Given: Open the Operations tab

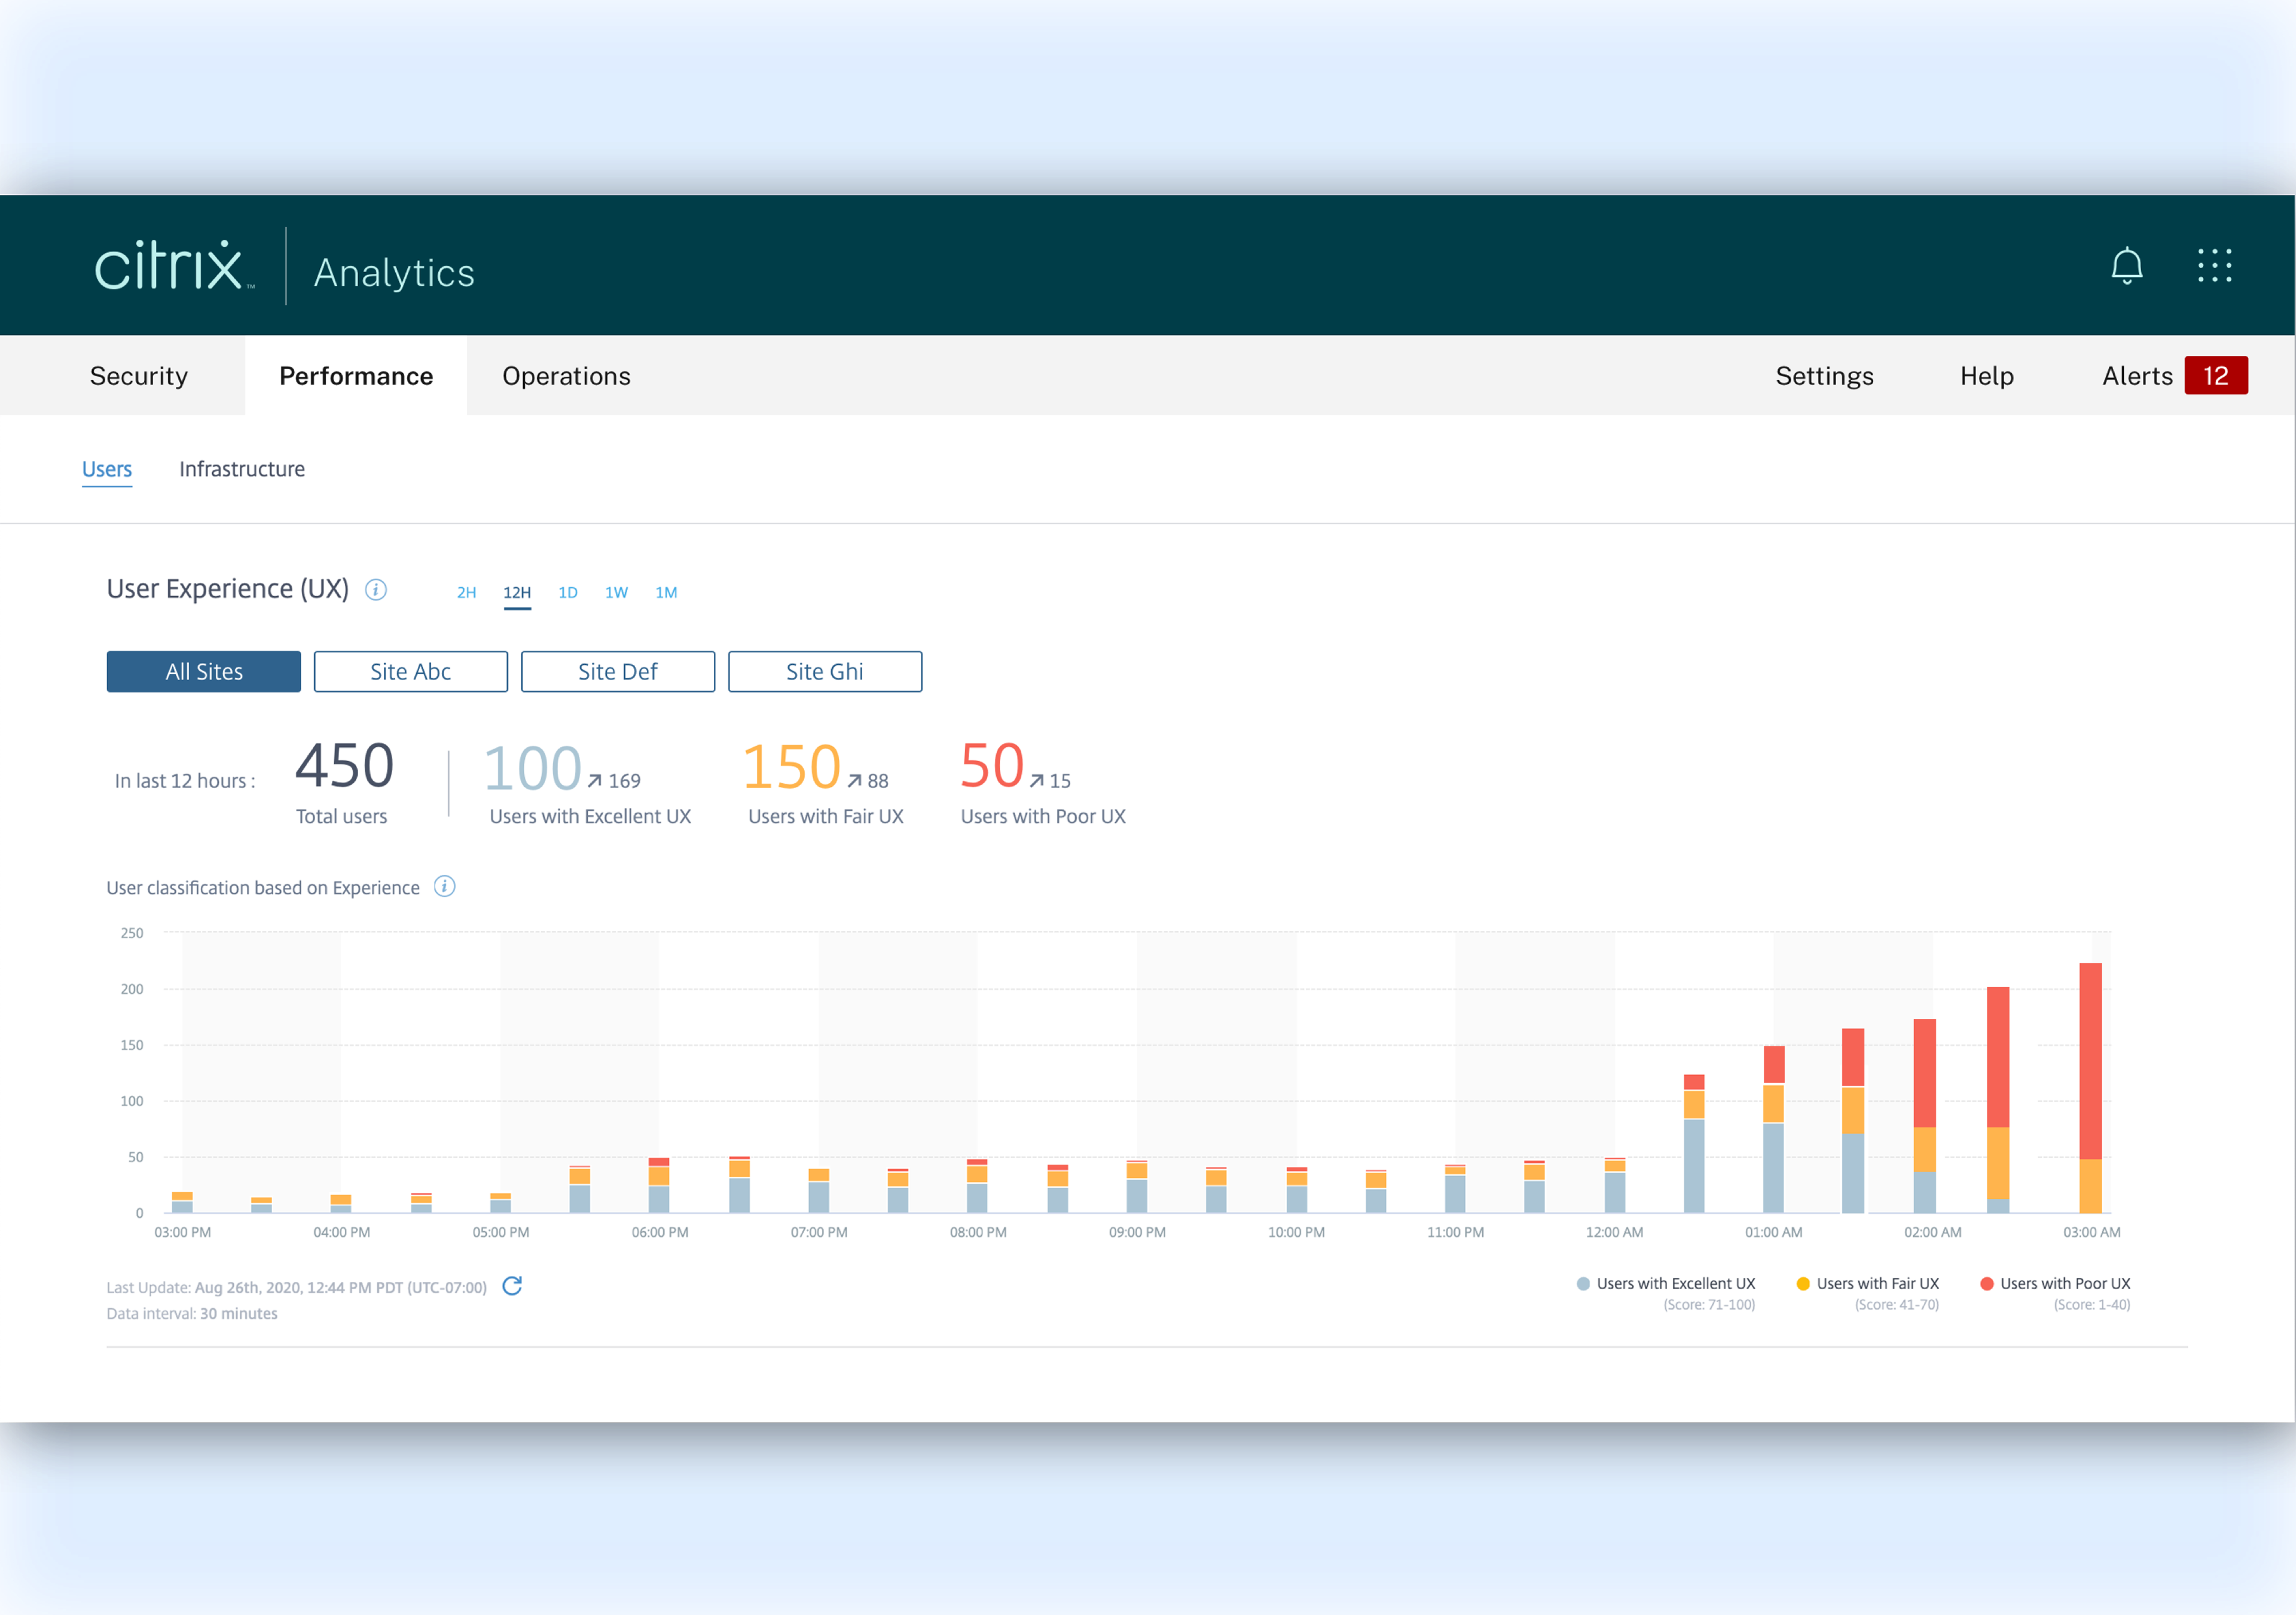Looking at the screenshot, I should (x=566, y=376).
